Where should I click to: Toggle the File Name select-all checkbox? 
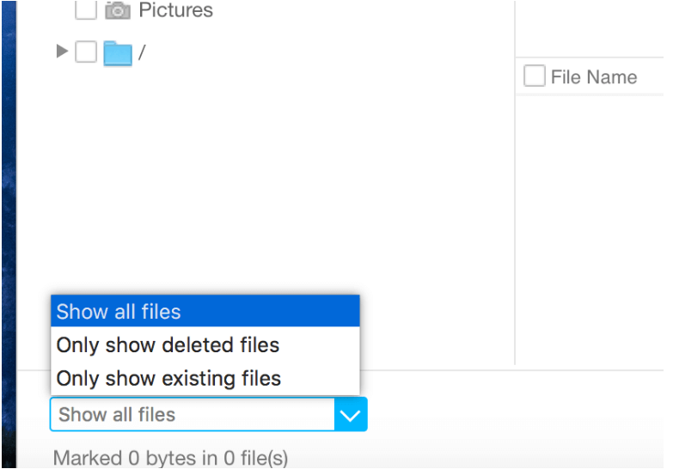click(x=535, y=76)
